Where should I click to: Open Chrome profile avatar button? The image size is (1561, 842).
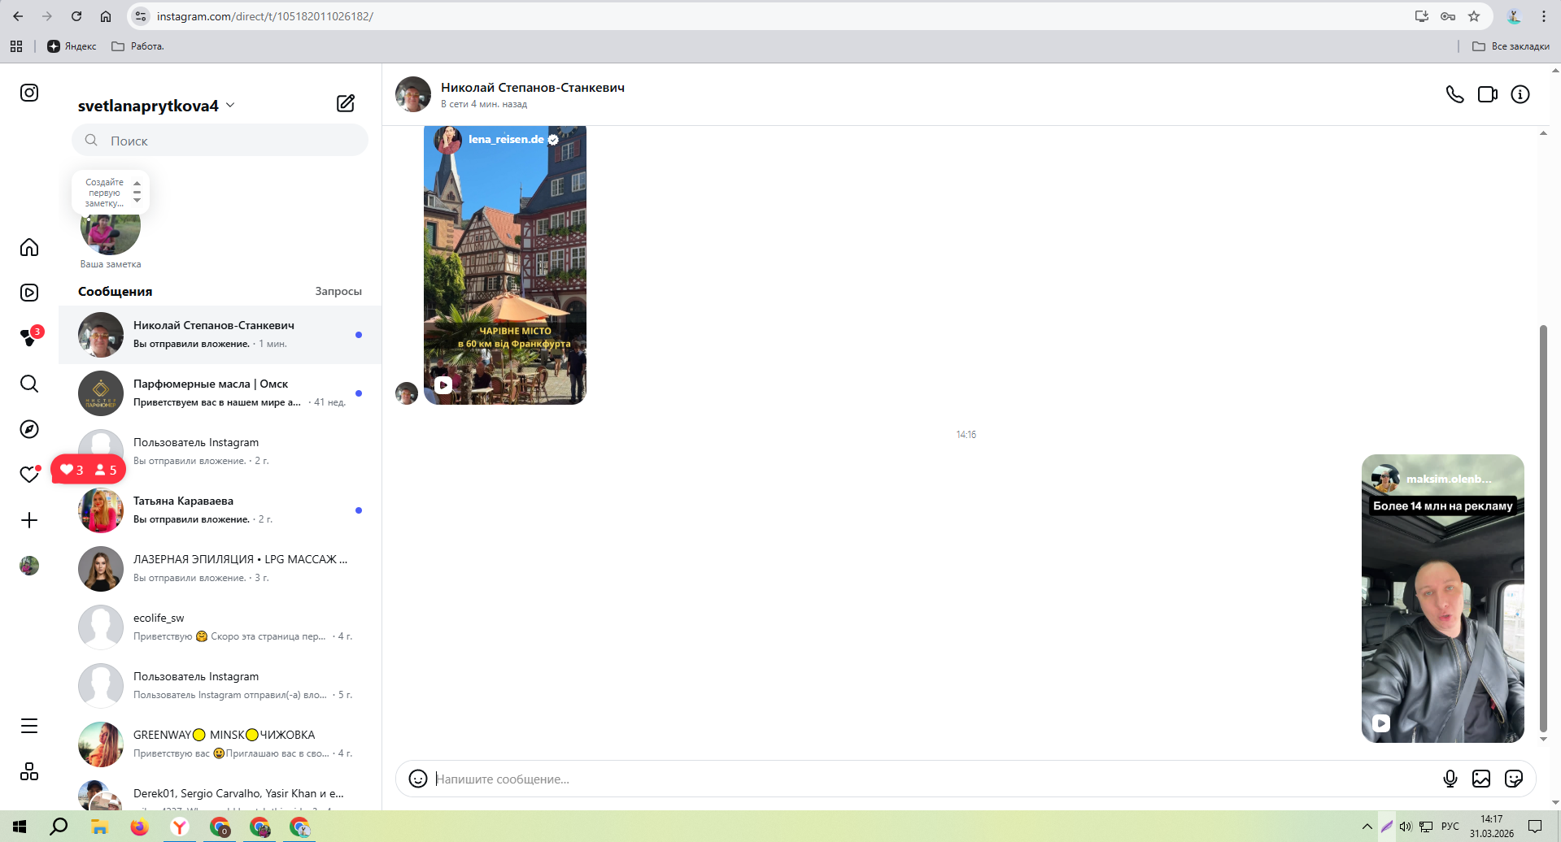pos(1514,16)
